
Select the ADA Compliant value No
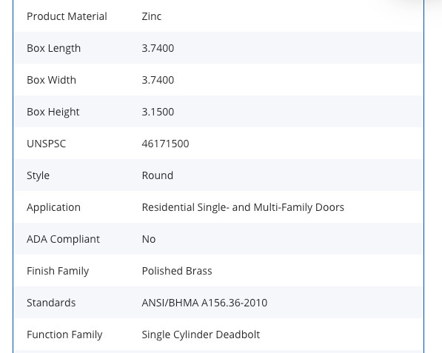149,239
